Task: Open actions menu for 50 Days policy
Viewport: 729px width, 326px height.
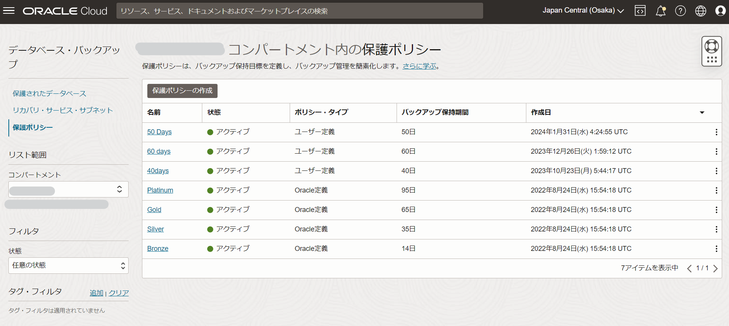Action: [x=716, y=132]
